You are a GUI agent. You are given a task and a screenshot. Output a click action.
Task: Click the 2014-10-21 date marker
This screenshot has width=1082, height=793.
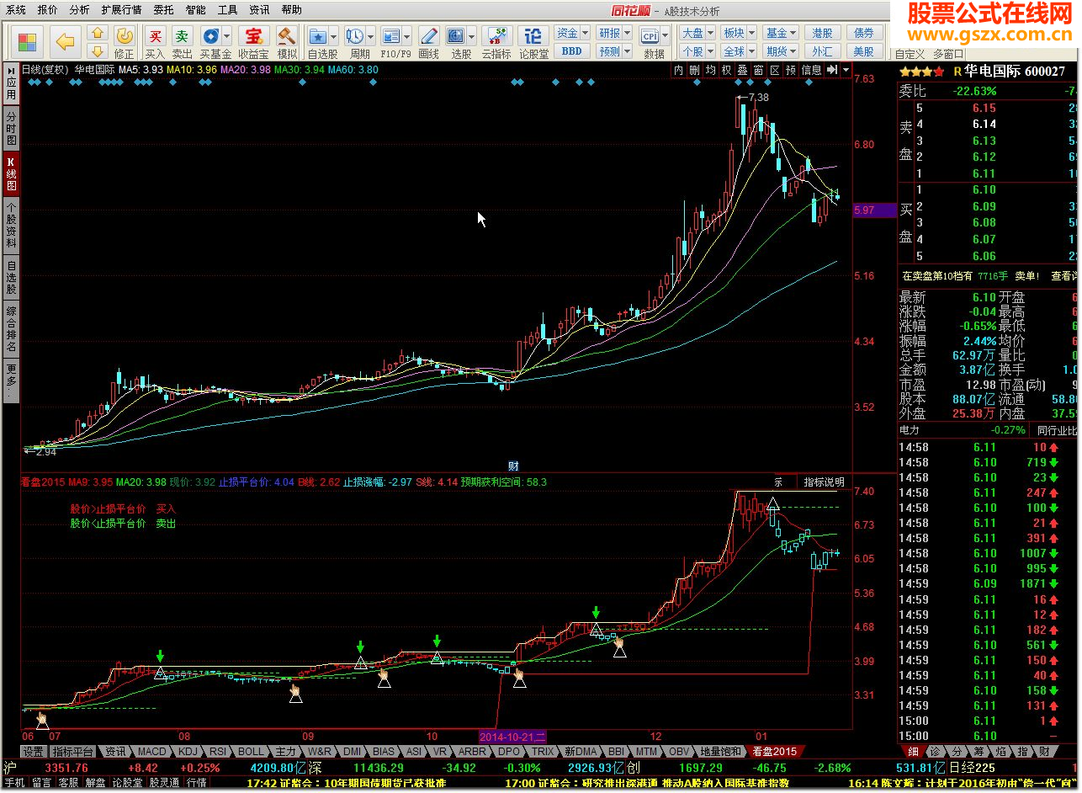pyautogui.click(x=513, y=736)
